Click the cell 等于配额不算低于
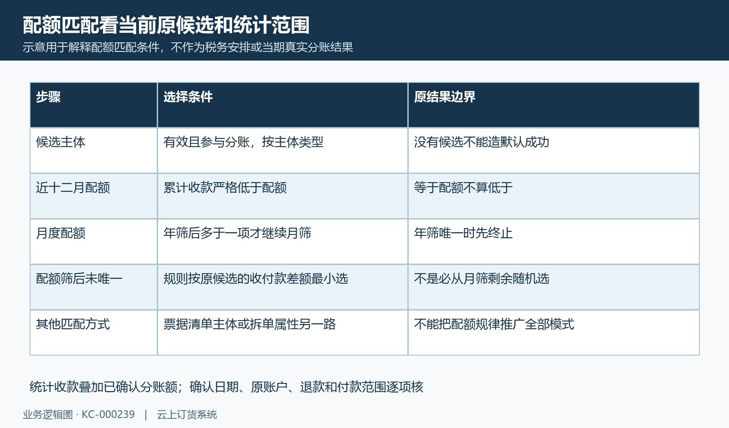This screenshot has height=428, width=729. pyautogui.click(x=554, y=196)
